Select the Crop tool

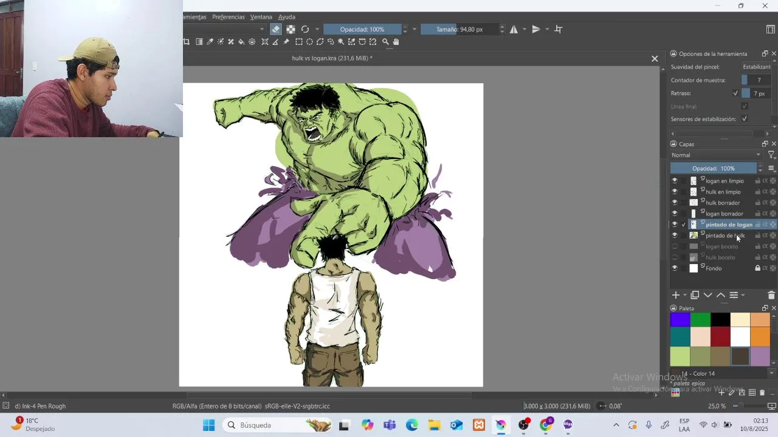point(187,42)
